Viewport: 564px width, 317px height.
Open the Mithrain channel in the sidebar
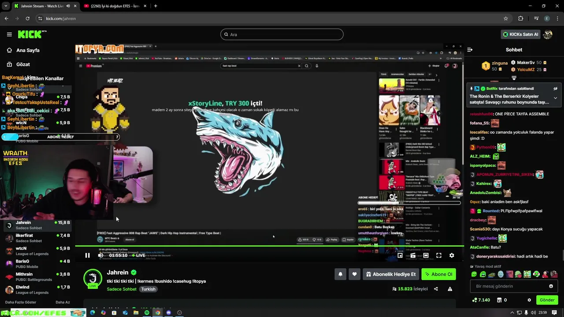click(x=37, y=276)
